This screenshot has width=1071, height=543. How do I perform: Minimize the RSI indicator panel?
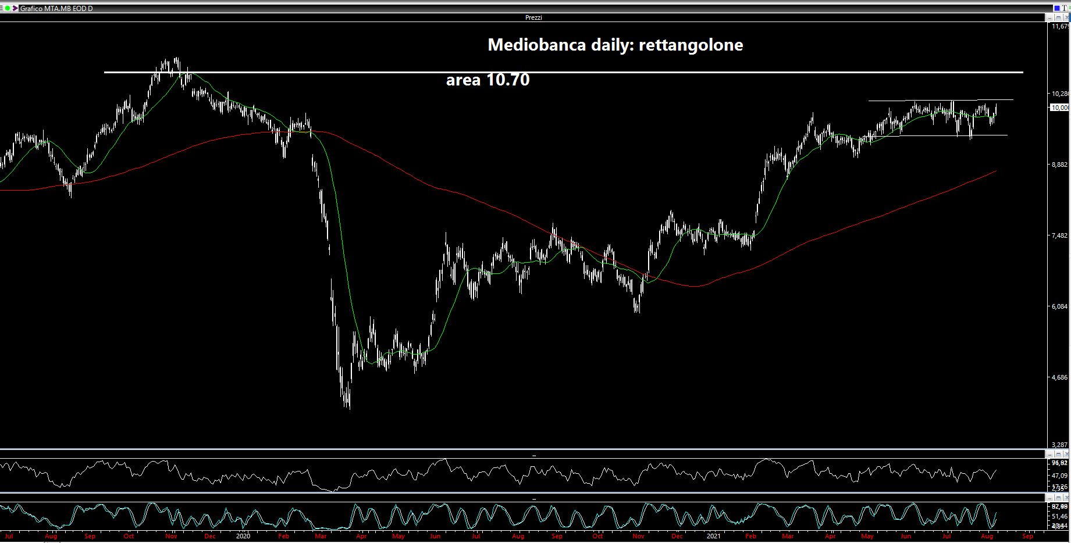click(x=1049, y=454)
